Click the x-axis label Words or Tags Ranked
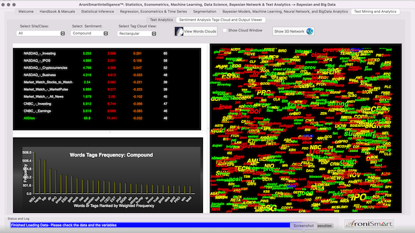The height and width of the screenshot is (233, 415). [114, 206]
